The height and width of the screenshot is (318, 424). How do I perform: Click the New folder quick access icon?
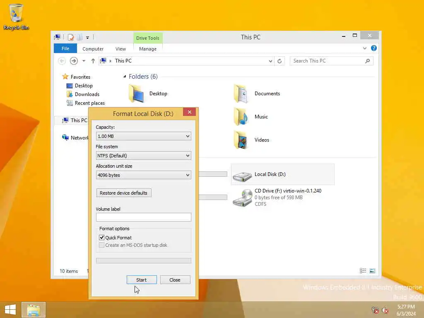(x=79, y=37)
